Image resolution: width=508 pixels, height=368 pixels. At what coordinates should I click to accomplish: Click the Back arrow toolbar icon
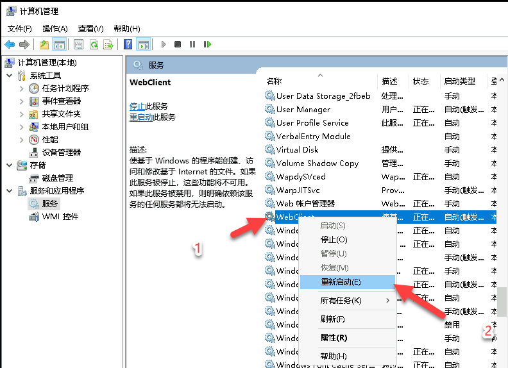(10, 44)
